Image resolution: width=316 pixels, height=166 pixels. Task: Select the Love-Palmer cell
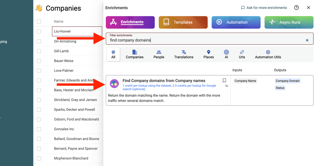[x=77, y=71]
